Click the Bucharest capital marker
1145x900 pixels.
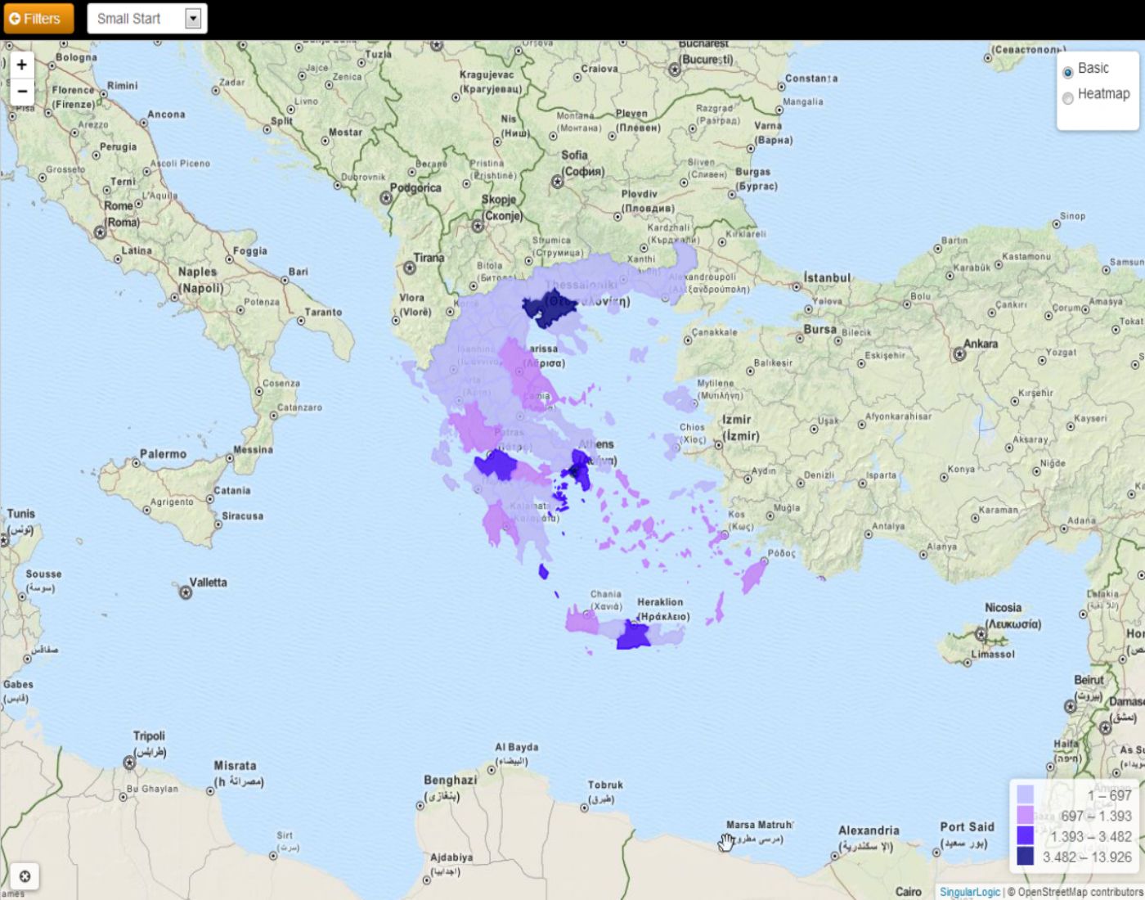[x=675, y=70]
